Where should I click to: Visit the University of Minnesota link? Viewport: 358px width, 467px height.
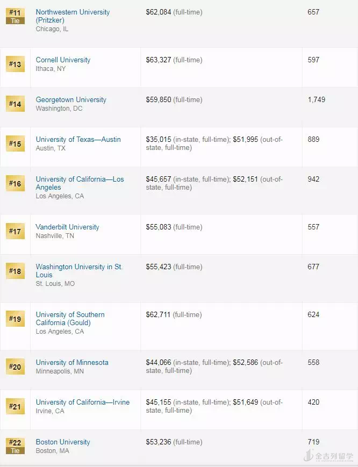tap(72, 362)
